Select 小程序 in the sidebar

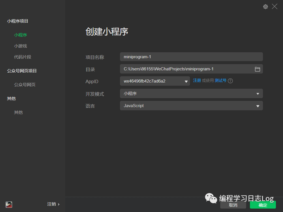pyautogui.click(x=20, y=35)
